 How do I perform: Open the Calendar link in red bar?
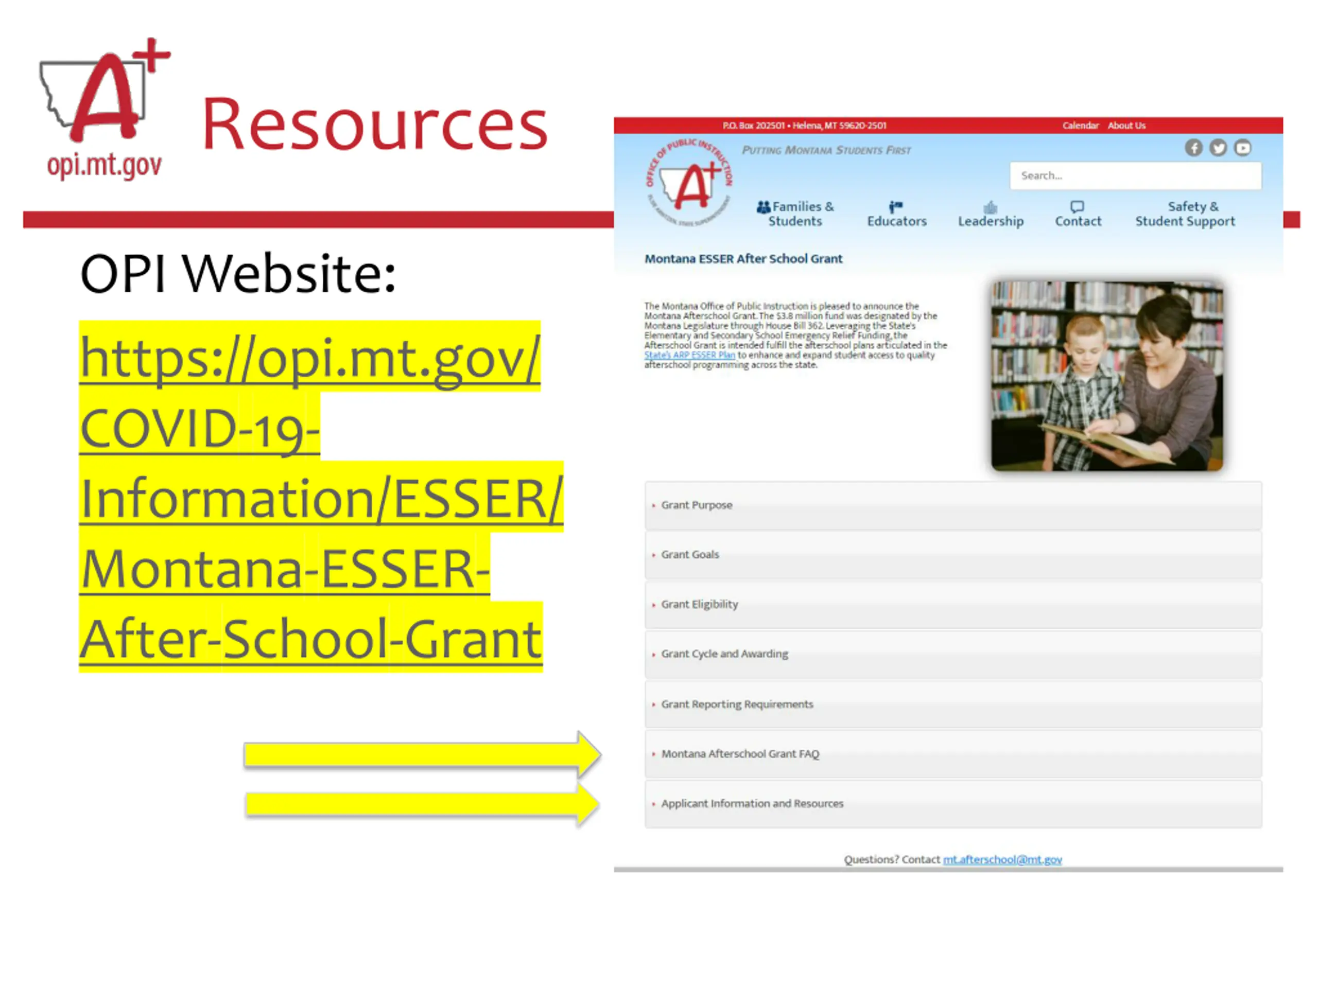click(1080, 126)
